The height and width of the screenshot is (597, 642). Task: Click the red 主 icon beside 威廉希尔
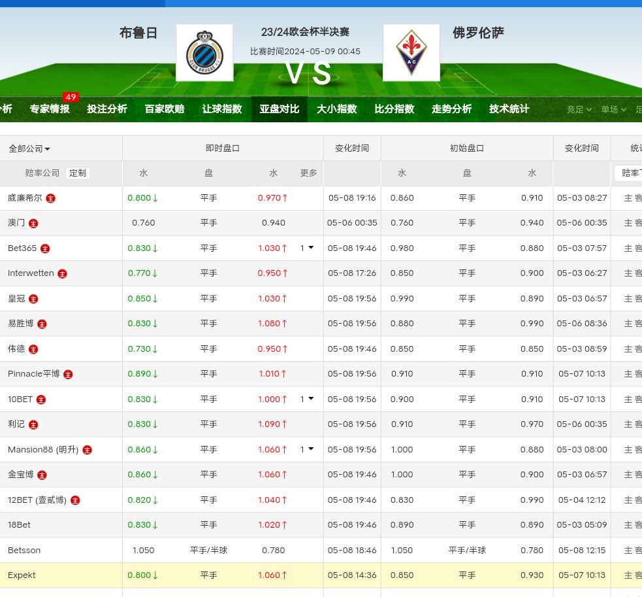(x=50, y=198)
